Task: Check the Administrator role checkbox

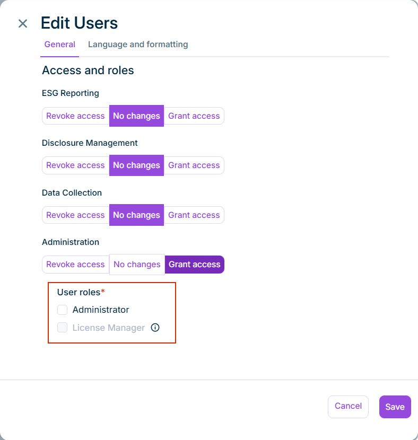Action: pos(62,310)
